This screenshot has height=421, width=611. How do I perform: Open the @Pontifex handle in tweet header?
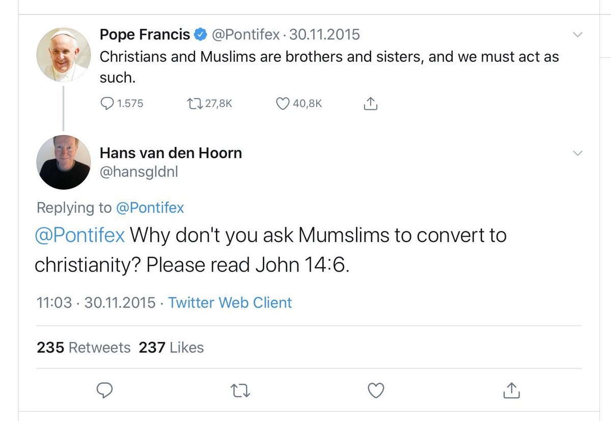point(245,35)
